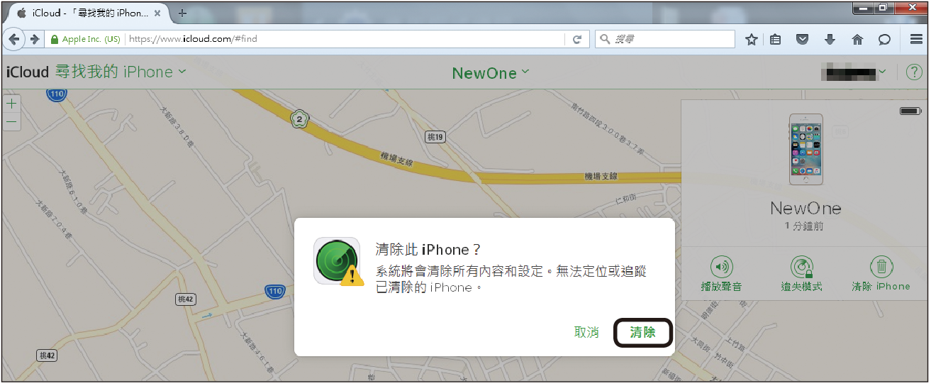Click the Play Sound (播放聲音) icon
The image size is (931, 386).
(721, 267)
